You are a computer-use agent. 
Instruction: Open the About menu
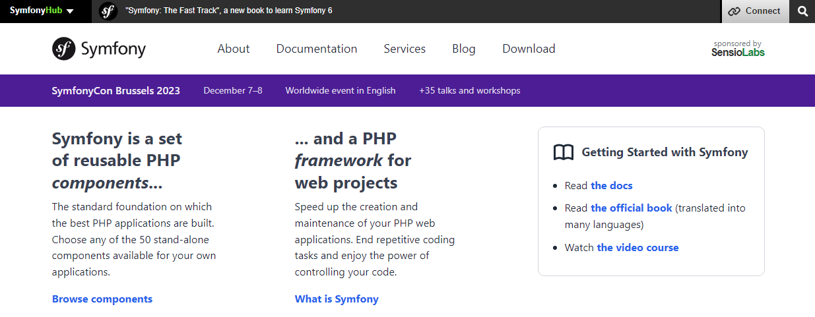(234, 49)
